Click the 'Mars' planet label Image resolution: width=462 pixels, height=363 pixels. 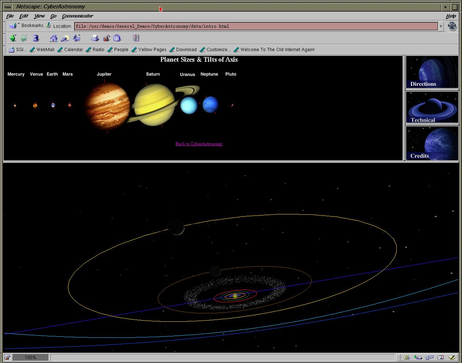[68, 74]
